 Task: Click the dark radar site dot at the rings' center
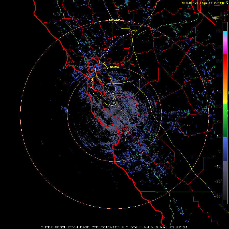tap(115, 114)
